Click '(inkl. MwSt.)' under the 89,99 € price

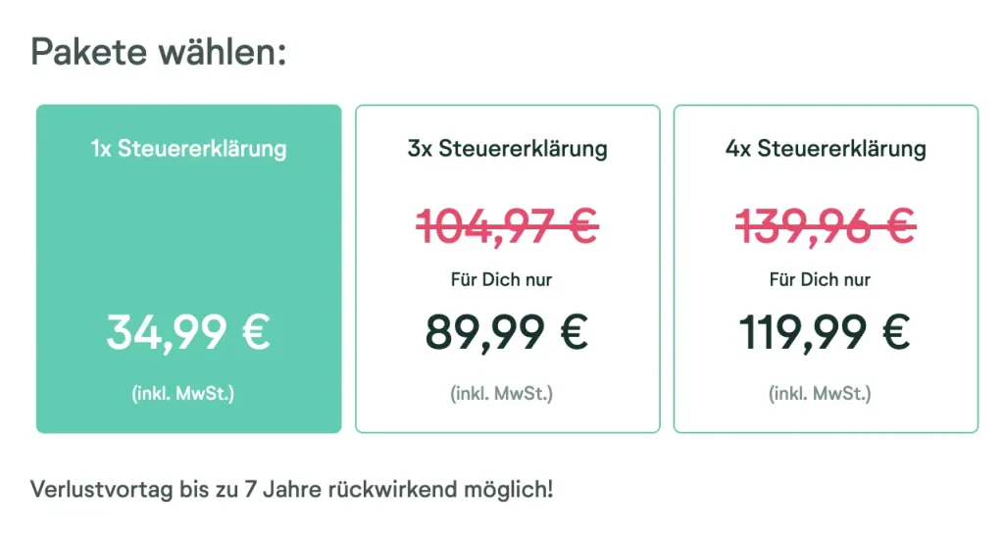point(501,394)
